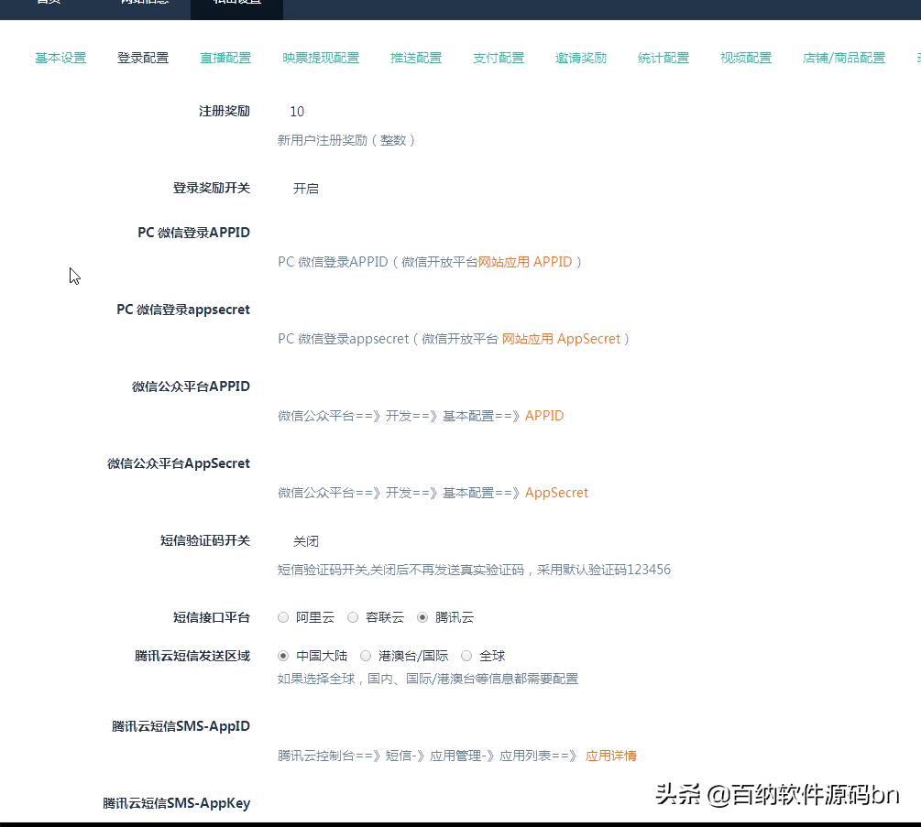921x827 pixels.
Task: Click the 短信验证码开关 description mentioning 123456
Action: (x=474, y=570)
